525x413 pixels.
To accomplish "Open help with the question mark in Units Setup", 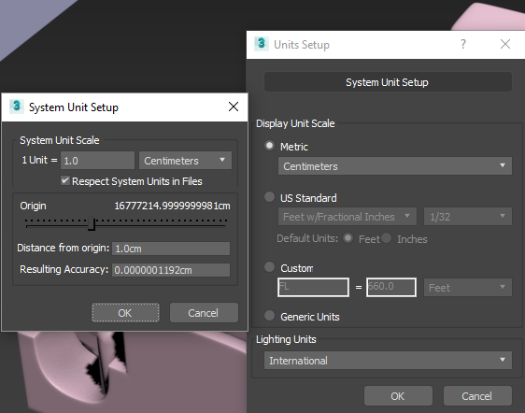I will 463,44.
